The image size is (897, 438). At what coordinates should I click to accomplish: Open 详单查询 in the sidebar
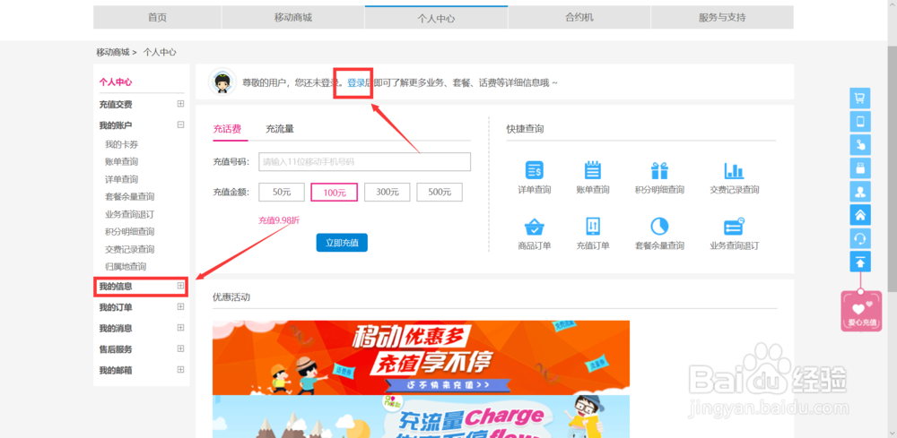[121, 179]
